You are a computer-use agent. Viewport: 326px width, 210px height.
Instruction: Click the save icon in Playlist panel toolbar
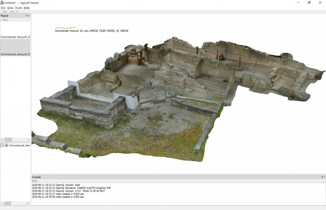pos(4,20)
